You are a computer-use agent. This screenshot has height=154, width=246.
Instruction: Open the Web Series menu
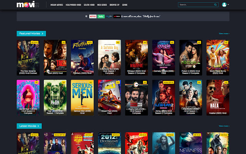[102, 5]
